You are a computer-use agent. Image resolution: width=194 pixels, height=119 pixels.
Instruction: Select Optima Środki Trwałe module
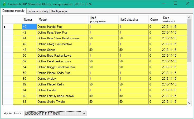click(63, 102)
